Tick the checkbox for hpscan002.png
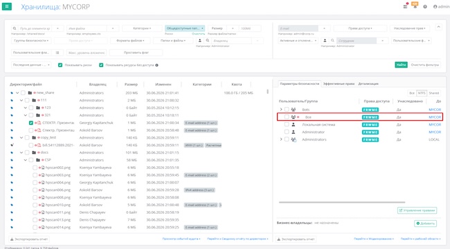Viewport: 450px width, 249px height. click(35, 168)
